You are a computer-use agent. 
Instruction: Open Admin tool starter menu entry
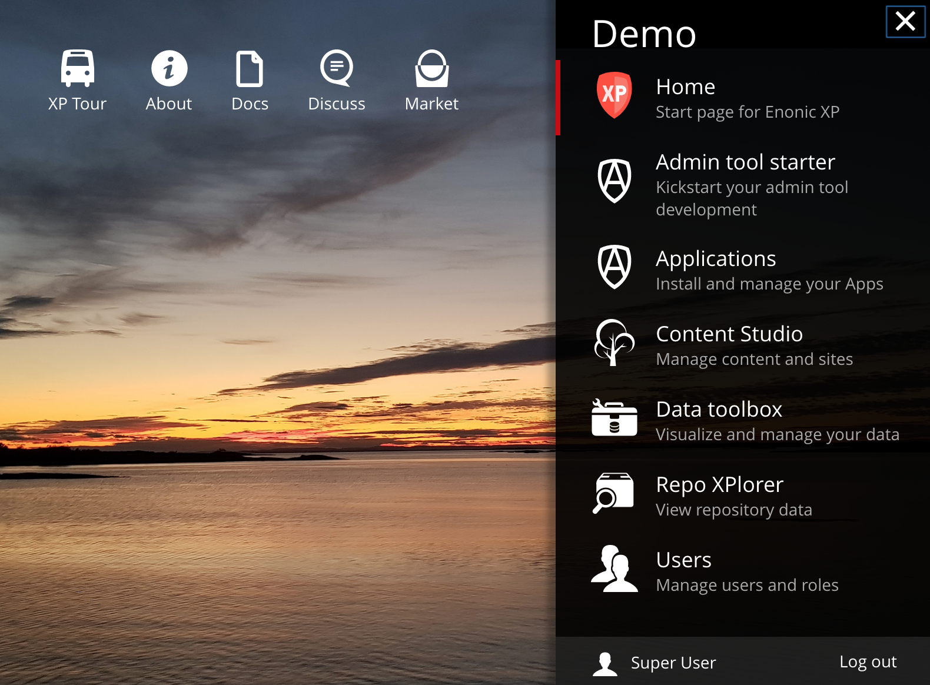[x=743, y=184]
